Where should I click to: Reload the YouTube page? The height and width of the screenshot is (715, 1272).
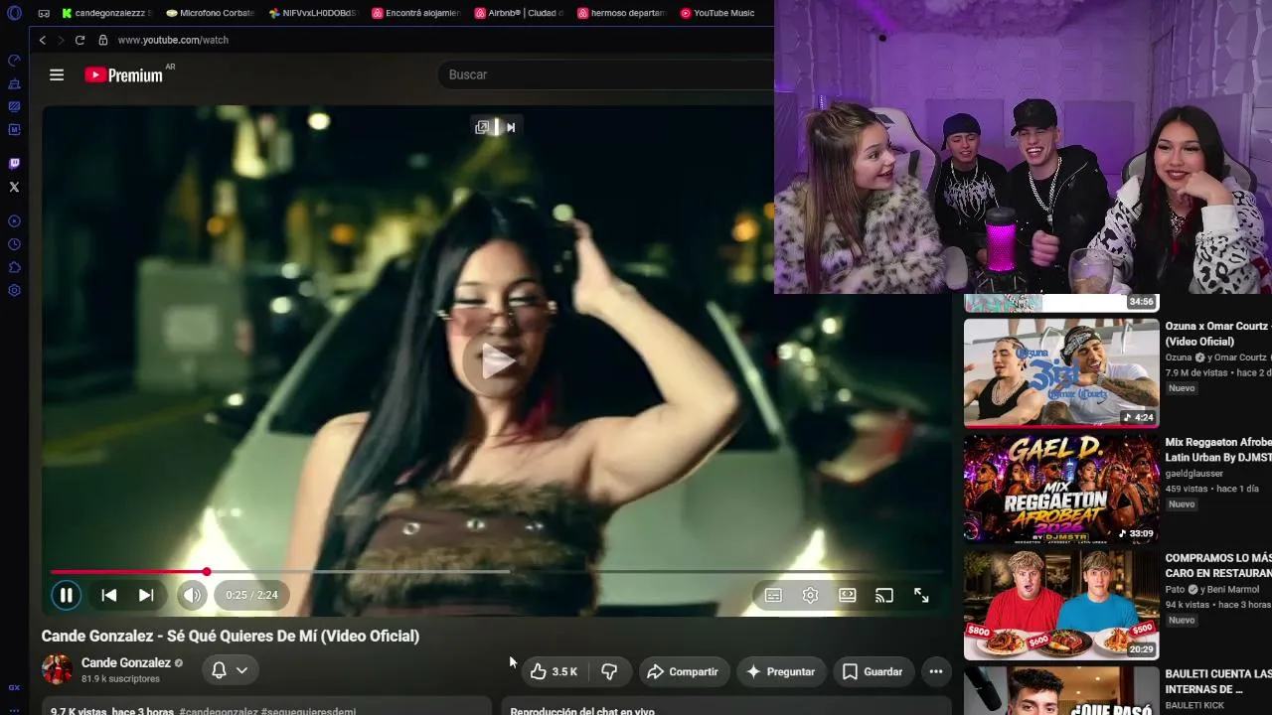79,40
